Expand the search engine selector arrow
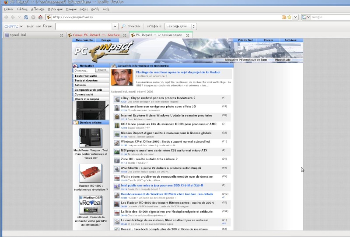The image size is (350, 237). click(x=308, y=17)
